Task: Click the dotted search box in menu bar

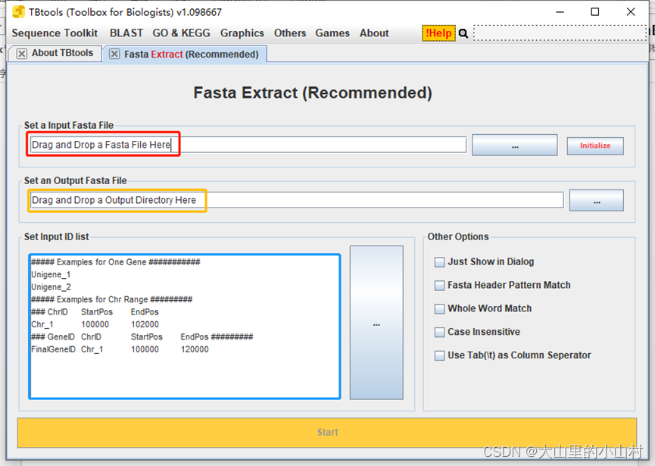Action: point(560,33)
